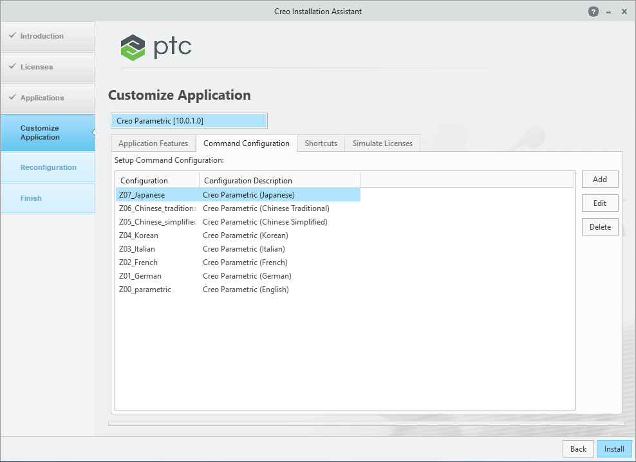The height and width of the screenshot is (462, 636).
Task: Open the Shortcuts tab
Action: pos(321,143)
